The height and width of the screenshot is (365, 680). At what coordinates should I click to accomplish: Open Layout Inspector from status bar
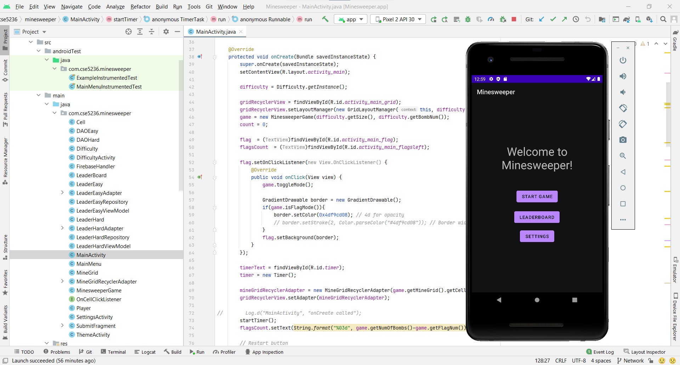click(645, 352)
